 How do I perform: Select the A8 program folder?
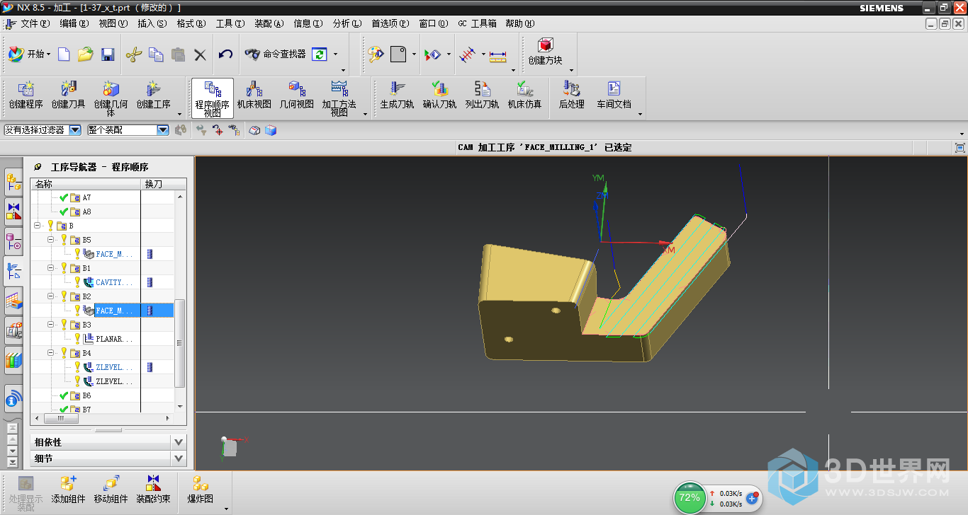pyautogui.click(x=86, y=212)
